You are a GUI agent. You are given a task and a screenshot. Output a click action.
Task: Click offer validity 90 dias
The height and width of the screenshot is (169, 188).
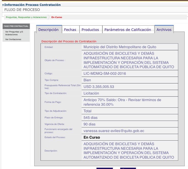point(89,124)
